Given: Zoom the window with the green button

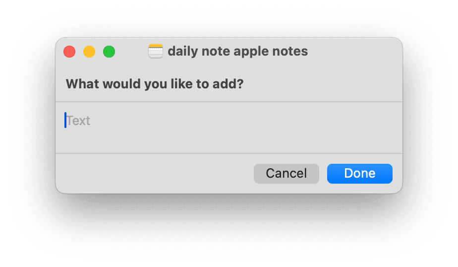Looking at the screenshot, I should click(x=109, y=52).
